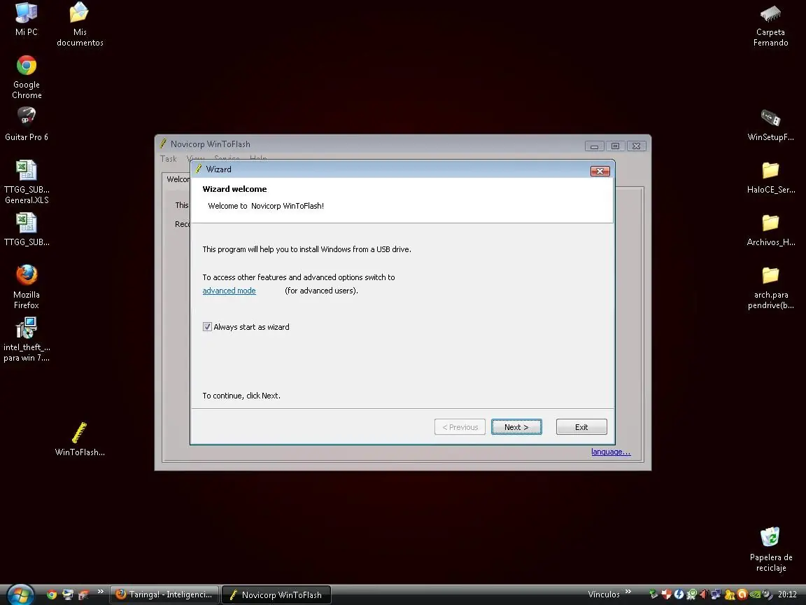
Task: Click the Next > button
Action: (x=516, y=427)
